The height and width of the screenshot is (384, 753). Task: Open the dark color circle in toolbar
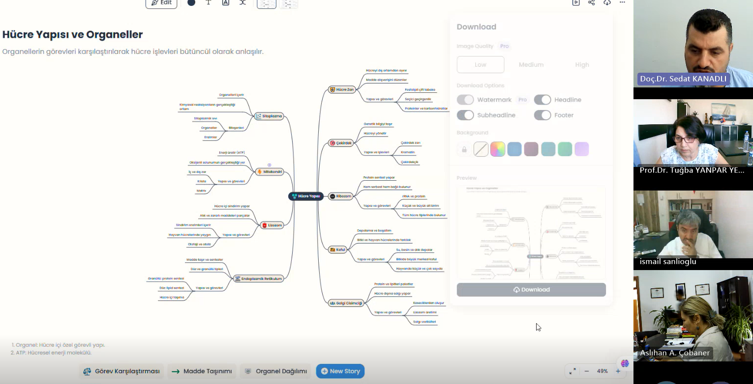coord(191,3)
